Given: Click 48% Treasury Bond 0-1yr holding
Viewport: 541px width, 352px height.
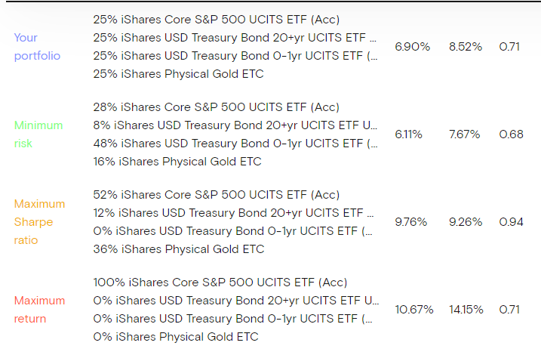Looking at the screenshot, I should click(235, 144).
